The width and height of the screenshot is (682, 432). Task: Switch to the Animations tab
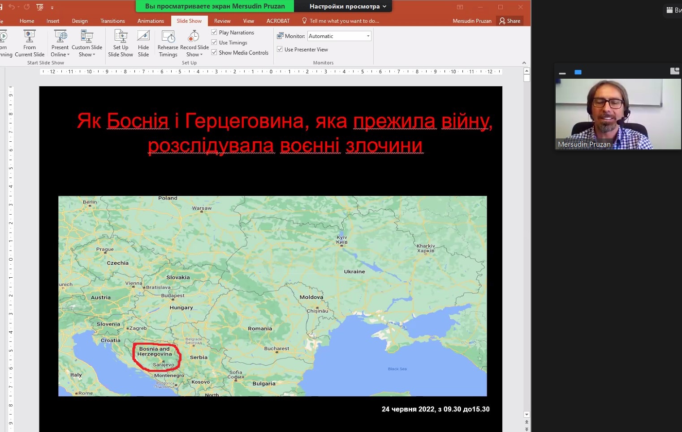(x=151, y=21)
